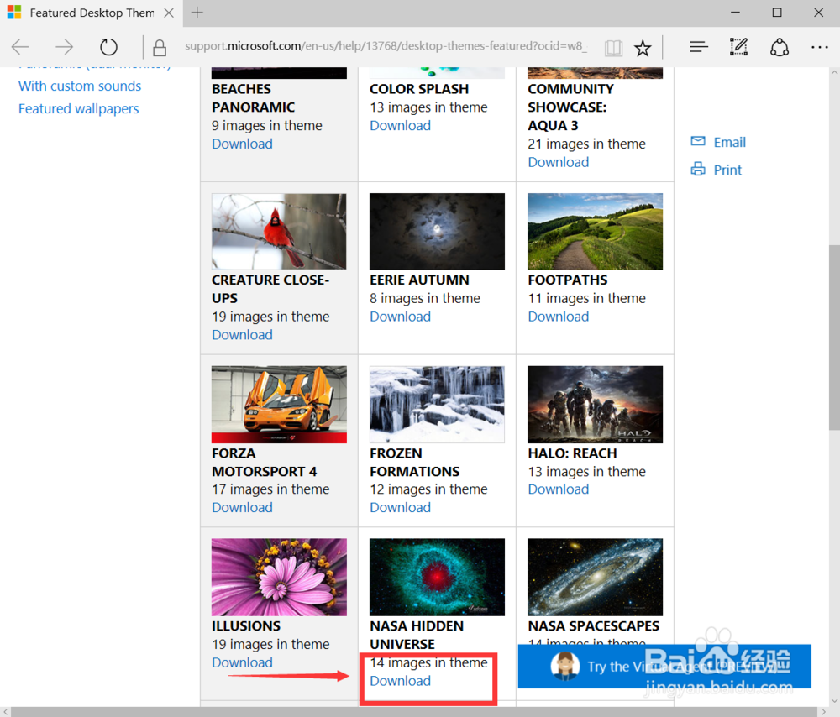The image size is (840, 717).
Task: Open the Hub three-lines icon
Action: coord(699,47)
